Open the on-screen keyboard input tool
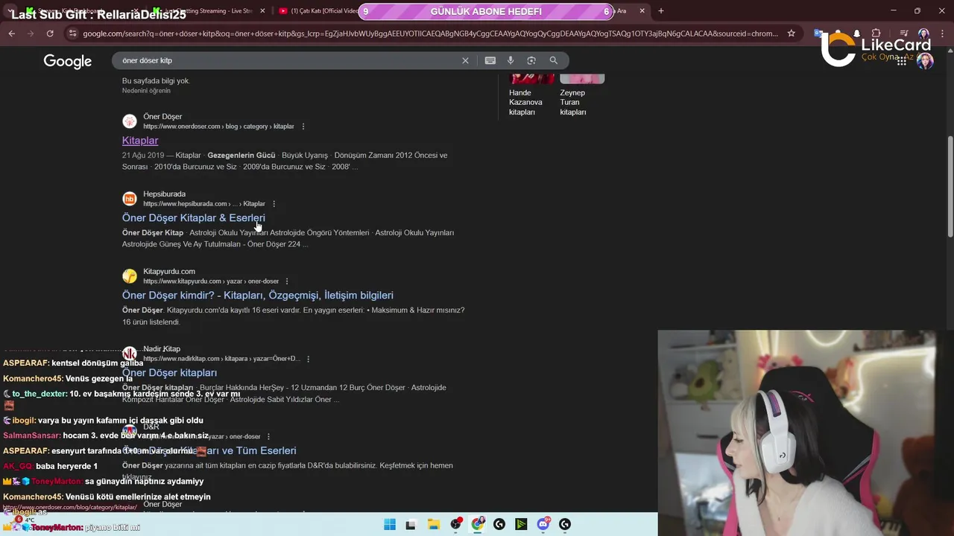Screen dimensions: 954x536 [490, 60]
